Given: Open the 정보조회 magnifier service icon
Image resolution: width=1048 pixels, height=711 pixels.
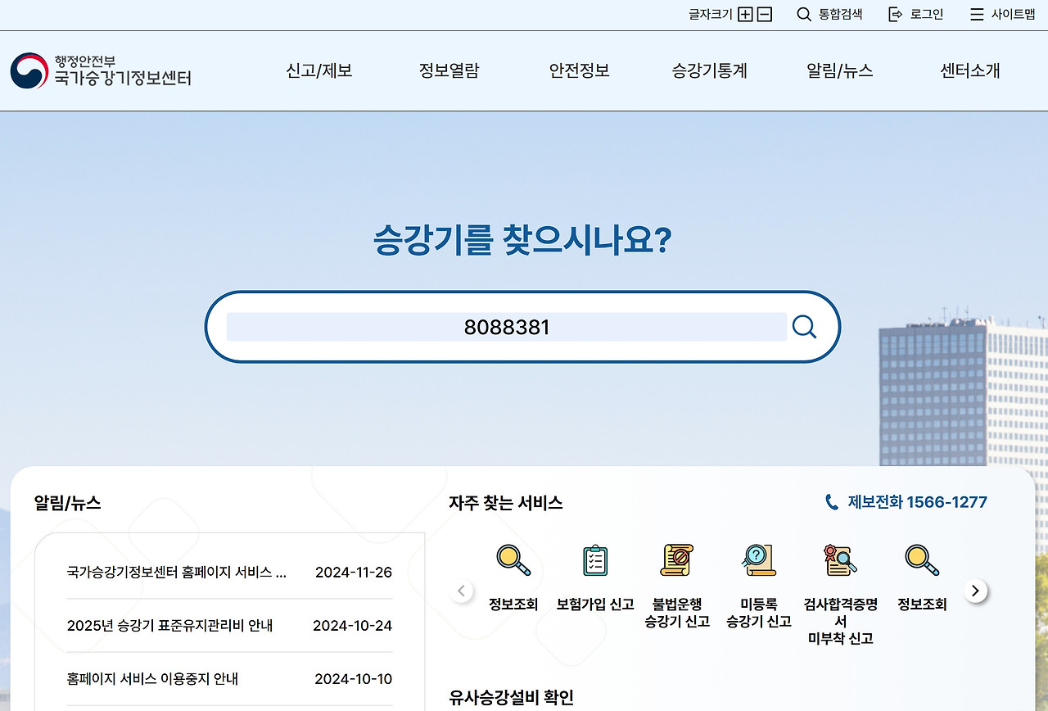Looking at the screenshot, I should pos(513,560).
